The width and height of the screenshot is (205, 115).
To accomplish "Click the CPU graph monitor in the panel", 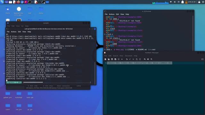I will [160, 2].
